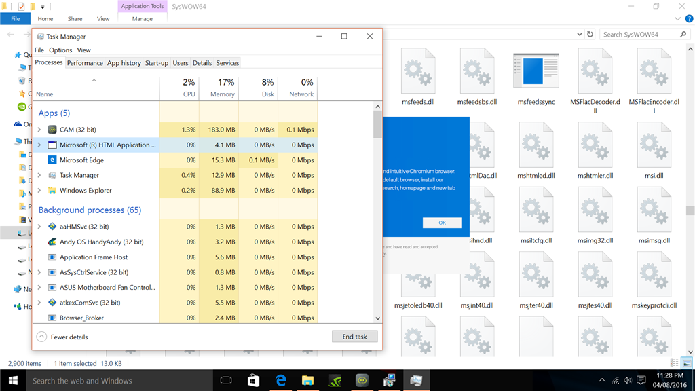Select the mshtmler.dll file icon
This screenshot has height=391, width=695.
click(595, 145)
